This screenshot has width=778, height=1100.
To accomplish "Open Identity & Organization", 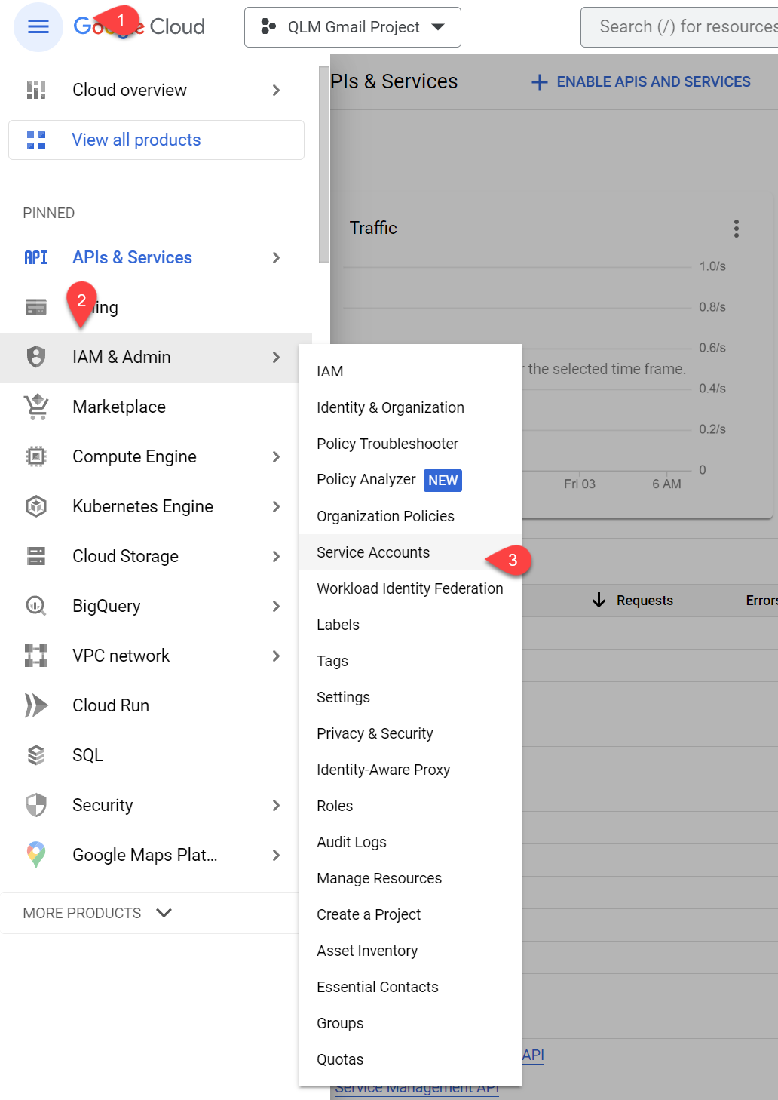I will coord(410,407).
